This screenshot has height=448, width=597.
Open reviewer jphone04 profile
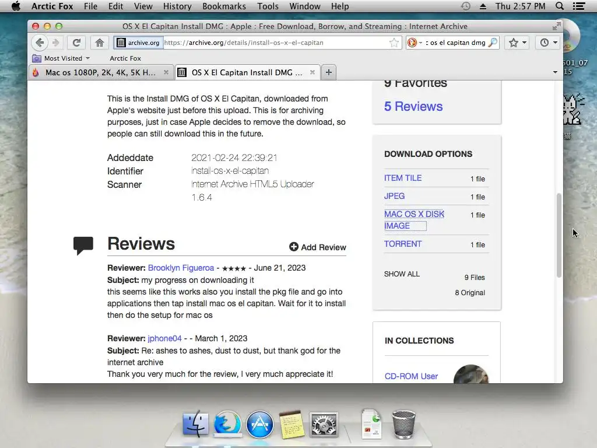(x=164, y=338)
